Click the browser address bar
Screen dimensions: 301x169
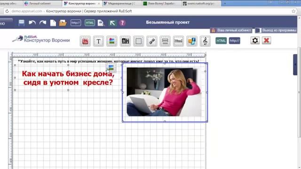coord(150,11)
